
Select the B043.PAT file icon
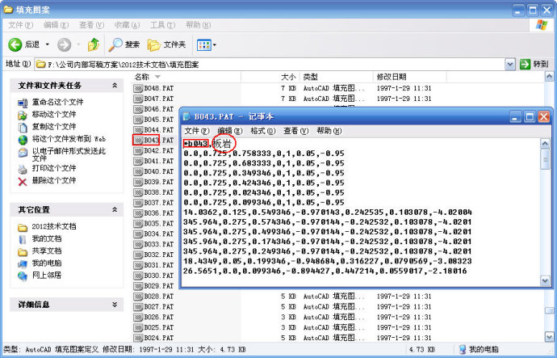pos(138,140)
